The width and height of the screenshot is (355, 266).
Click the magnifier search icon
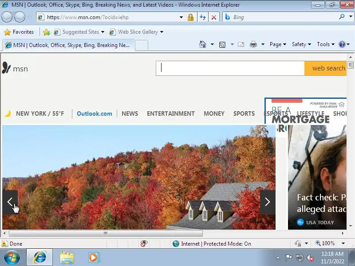click(342, 16)
